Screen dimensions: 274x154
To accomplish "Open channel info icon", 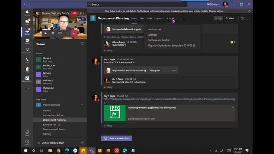I will (x=242, y=18).
